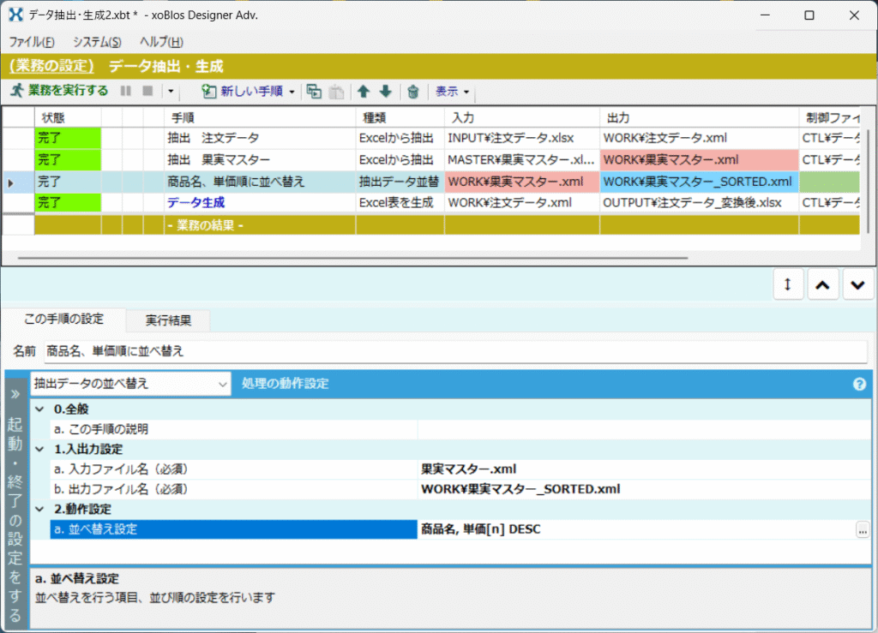The height and width of the screenshot is (633, 878).
Task: Stop the process execution
Action: point(147,92)
